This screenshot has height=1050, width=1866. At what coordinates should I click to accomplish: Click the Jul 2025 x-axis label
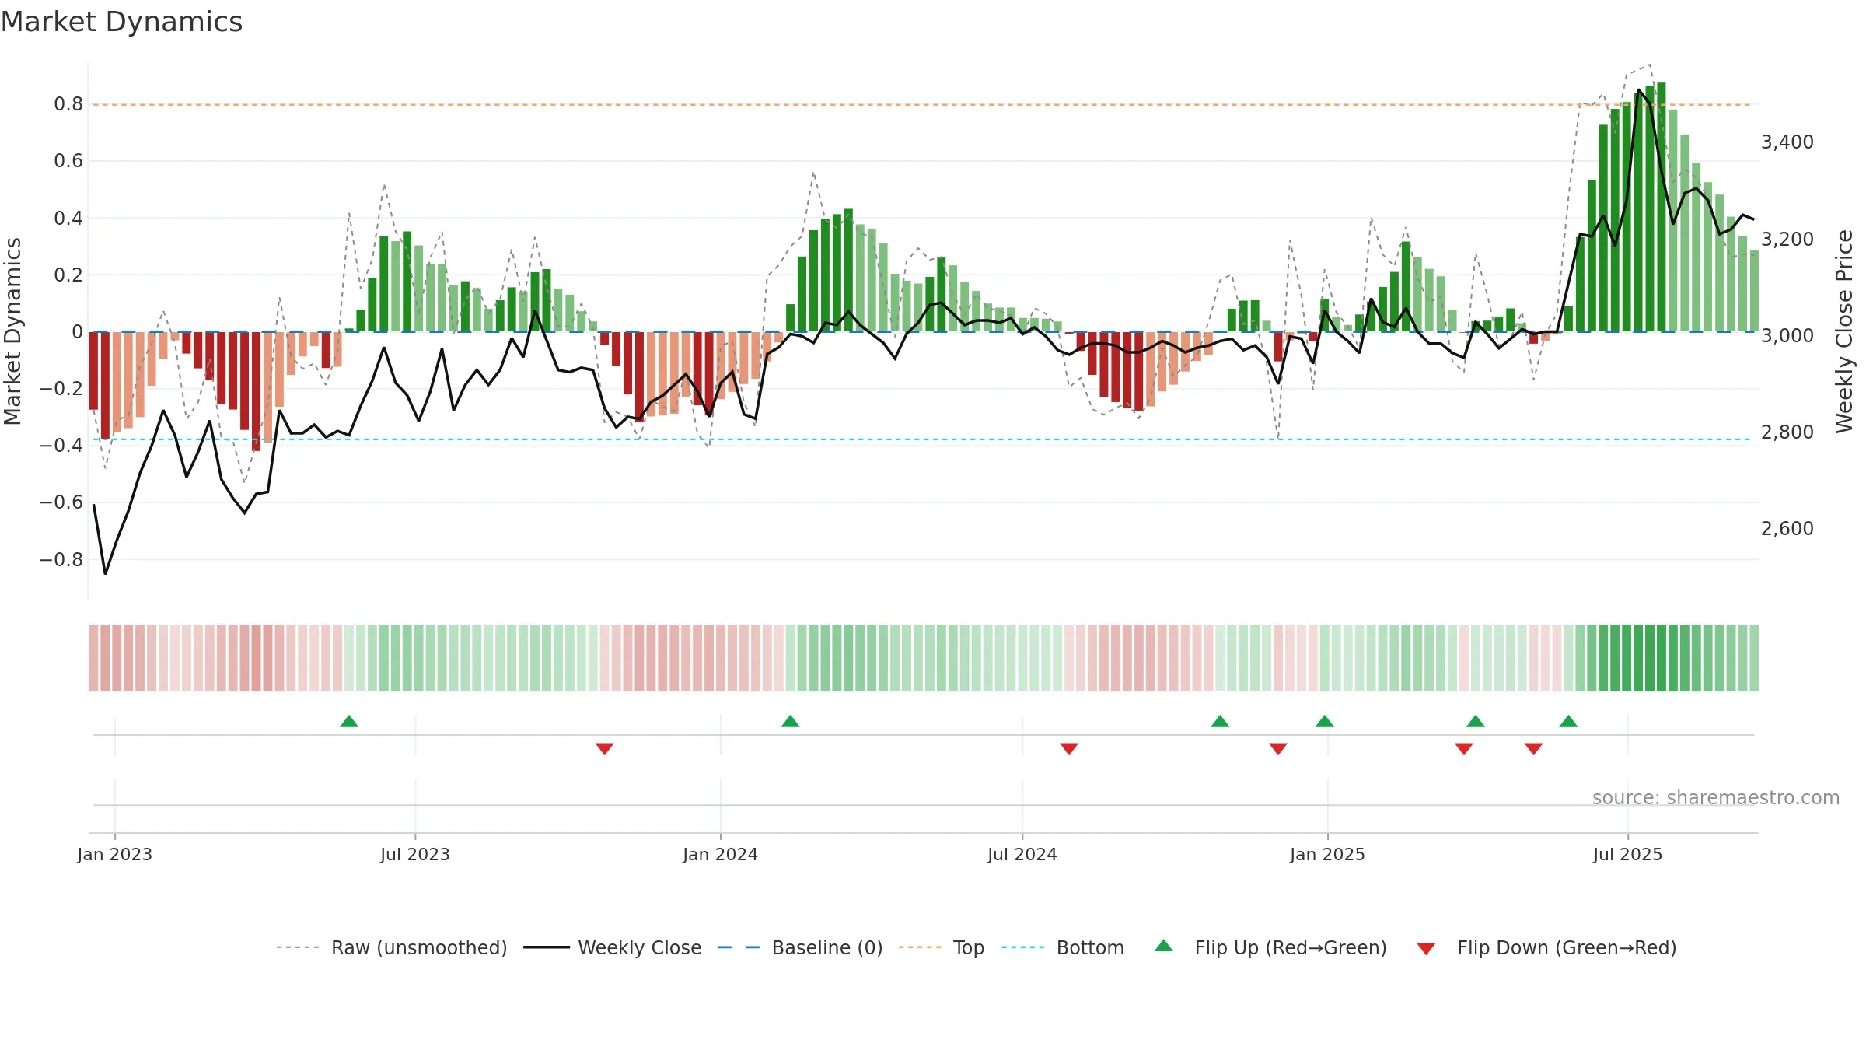tap(1628, 854)
